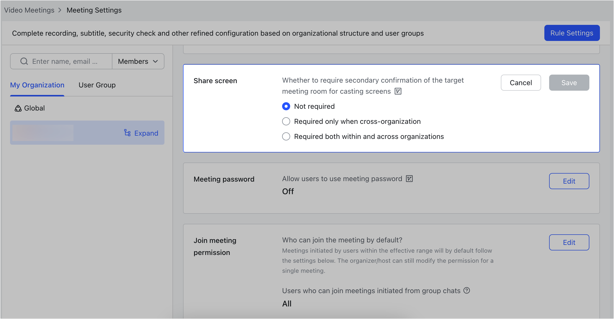The width and height of the screenshot is (614, 319).
Task: Edit the Meeting password setting
Action: point(569,181)
